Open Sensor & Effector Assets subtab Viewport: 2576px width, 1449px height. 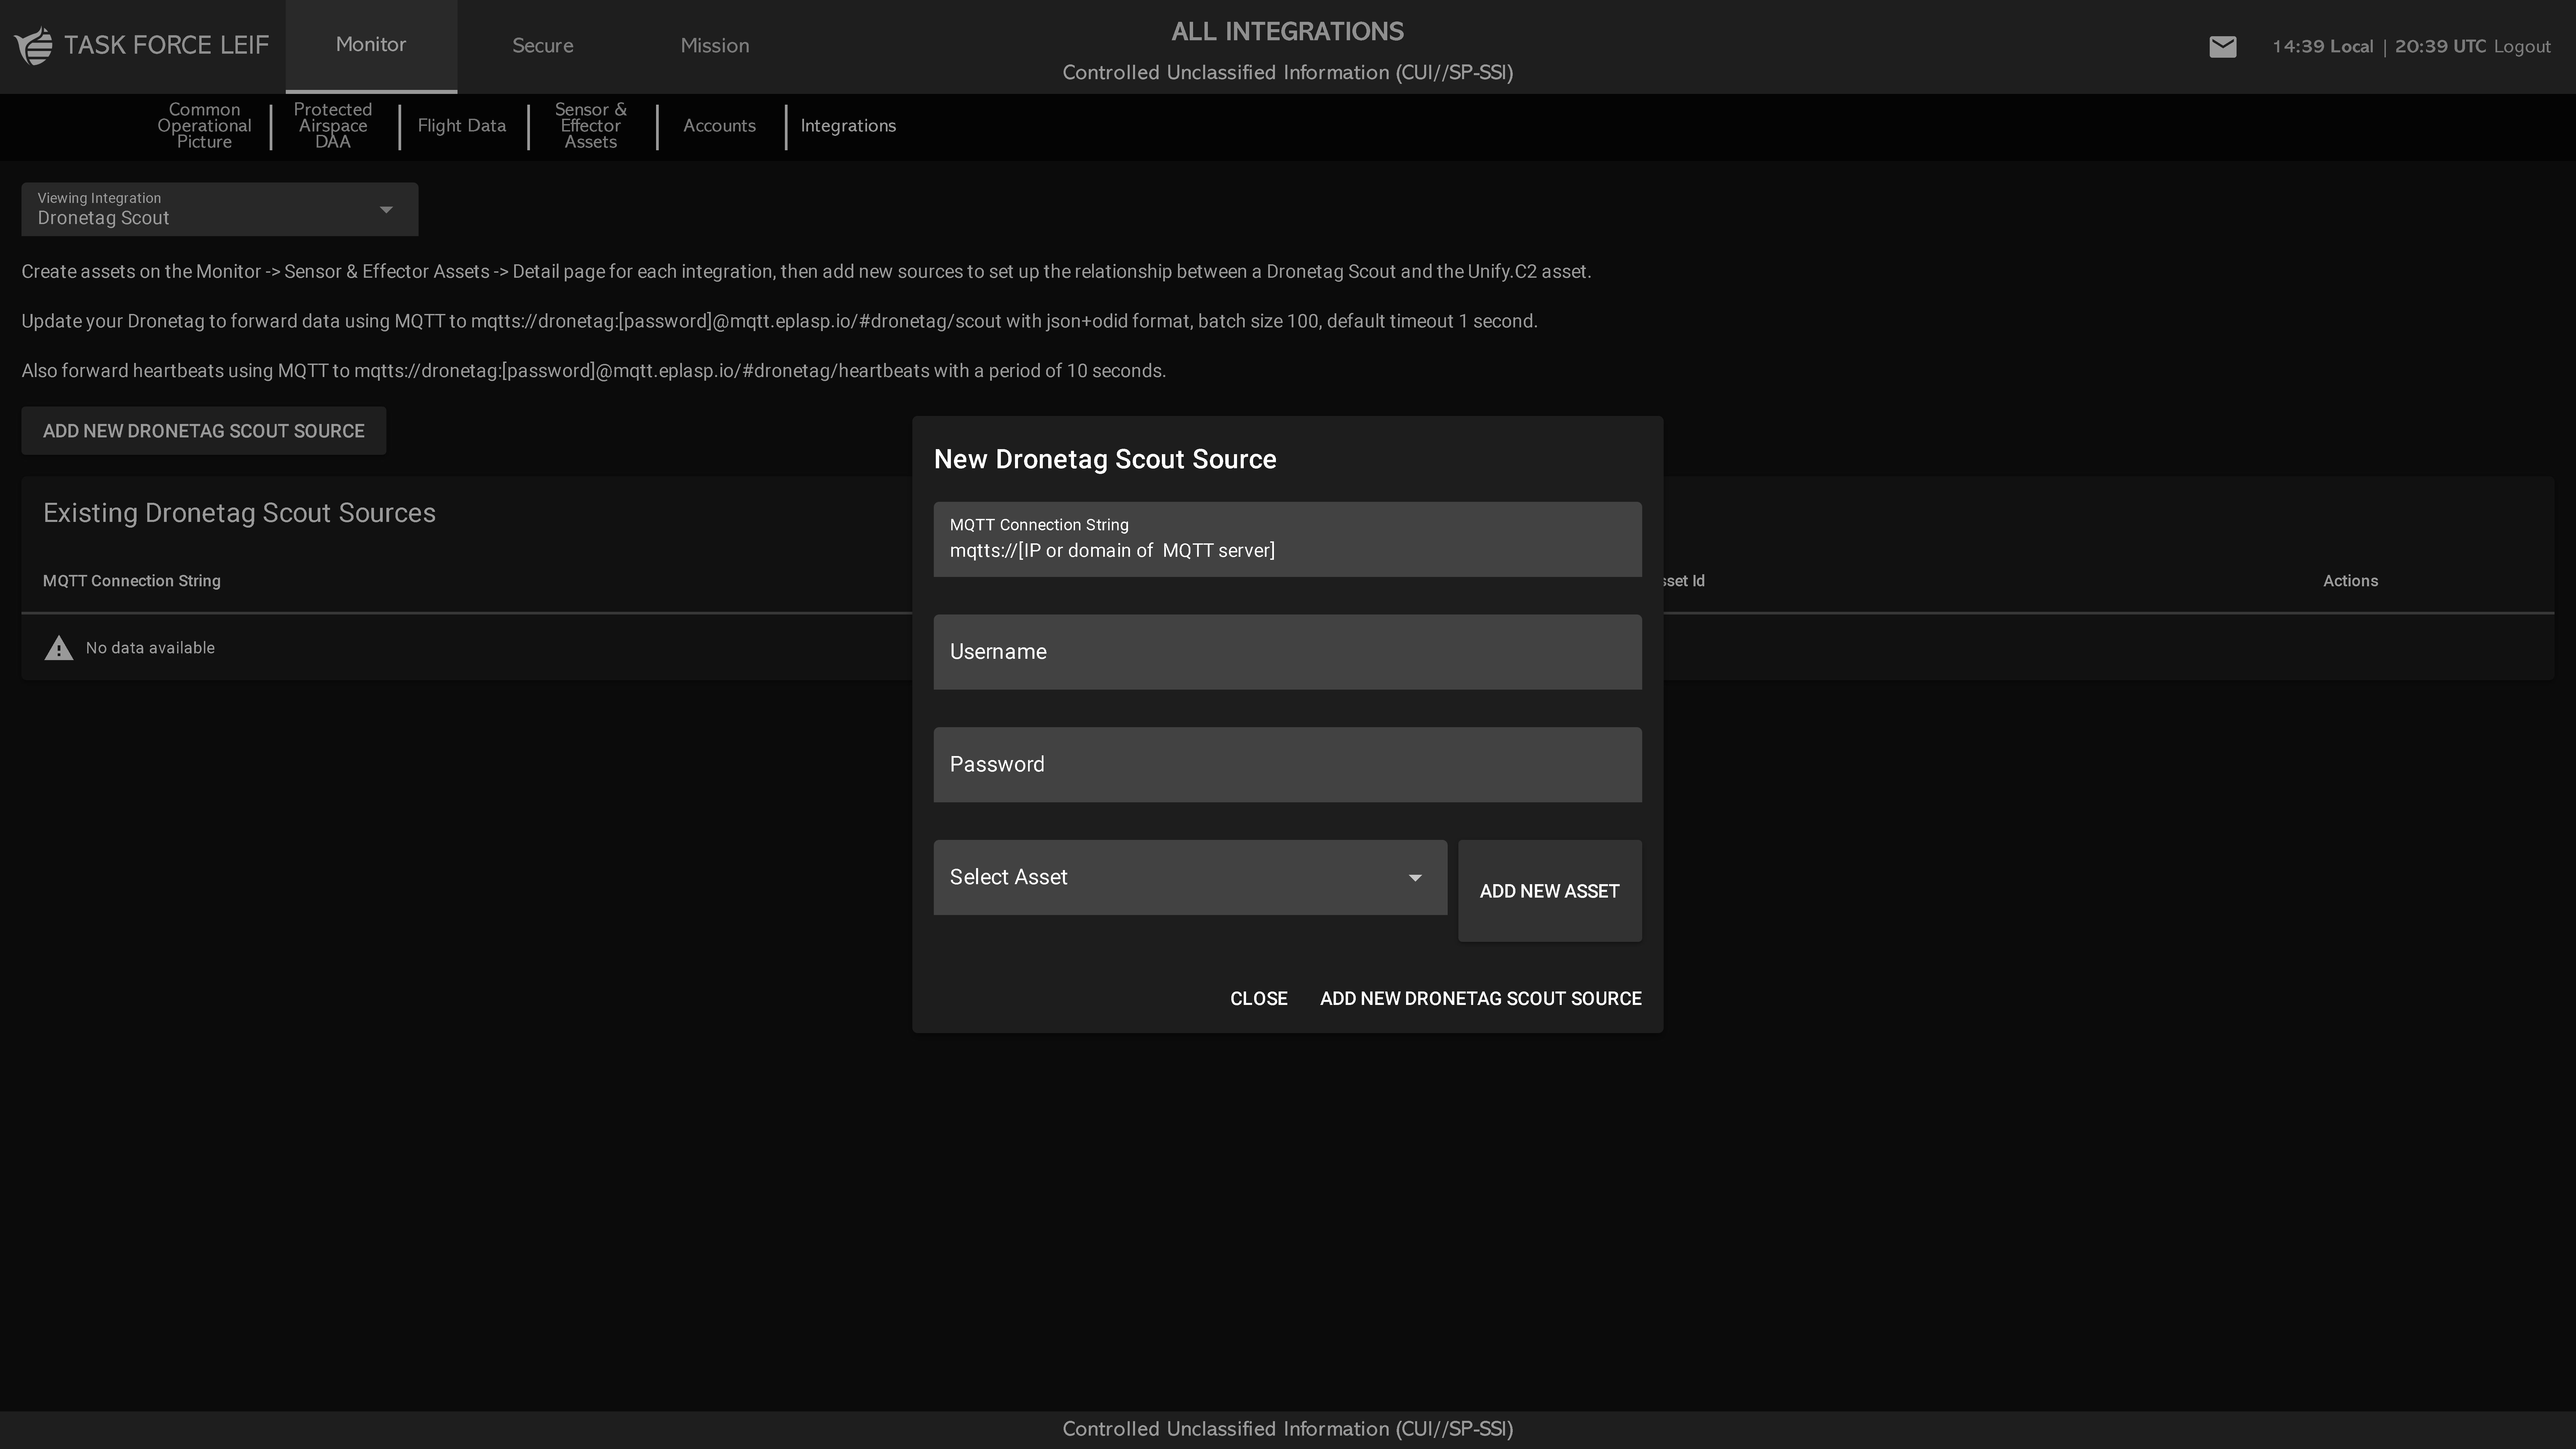[x=591, y=126]
